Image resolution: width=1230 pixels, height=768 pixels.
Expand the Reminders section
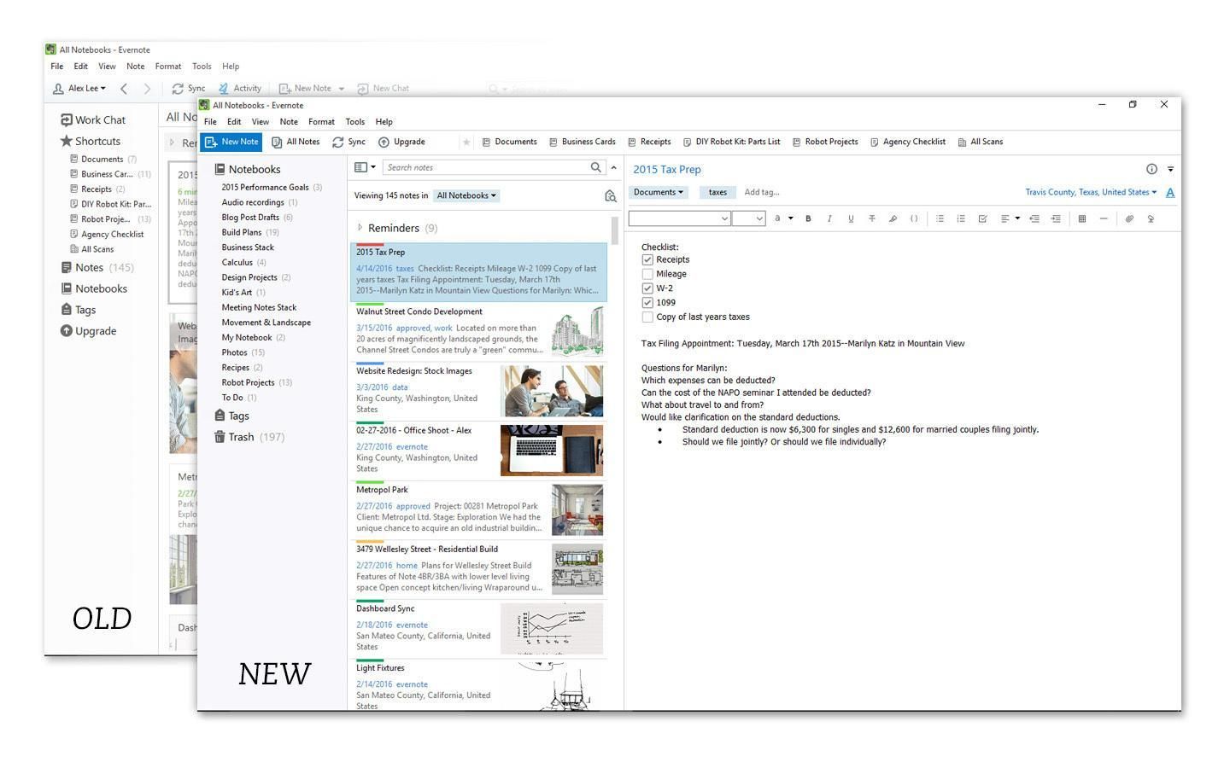pos(360,228)
